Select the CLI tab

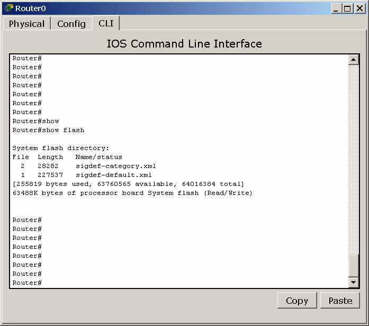coord(106,23)
